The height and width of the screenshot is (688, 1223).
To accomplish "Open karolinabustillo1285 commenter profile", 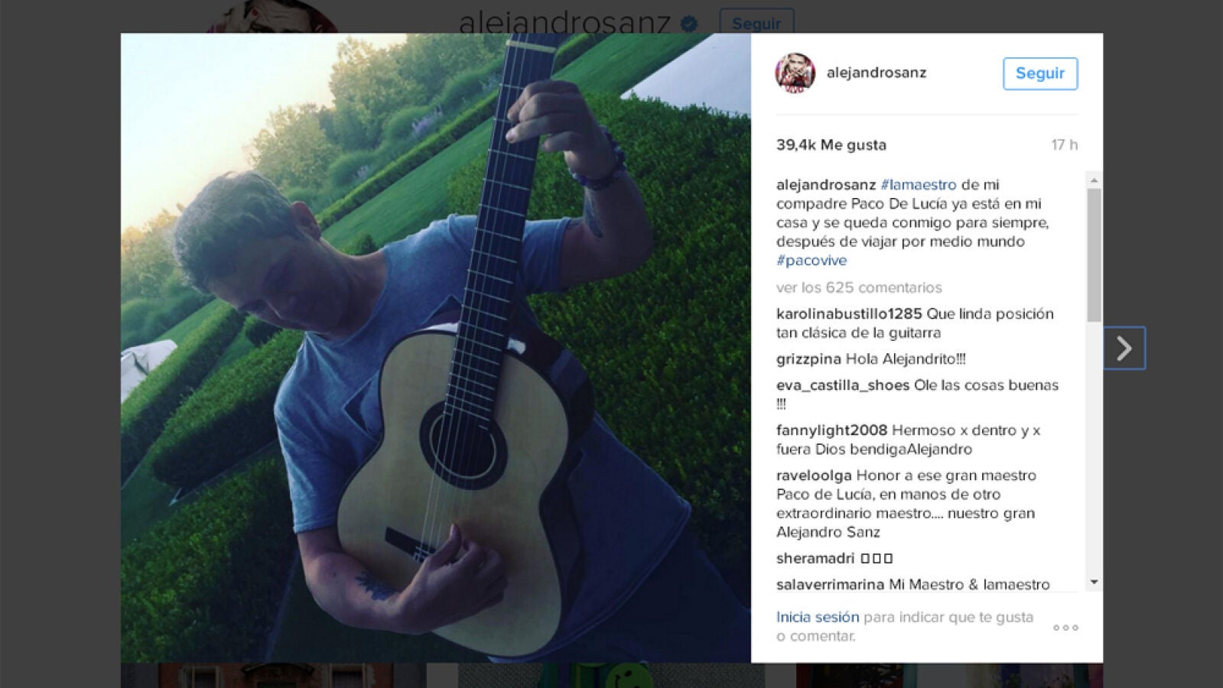I will pos(849,314).
